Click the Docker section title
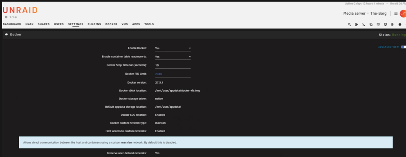406x157 pixels. [x=16, y=34]
